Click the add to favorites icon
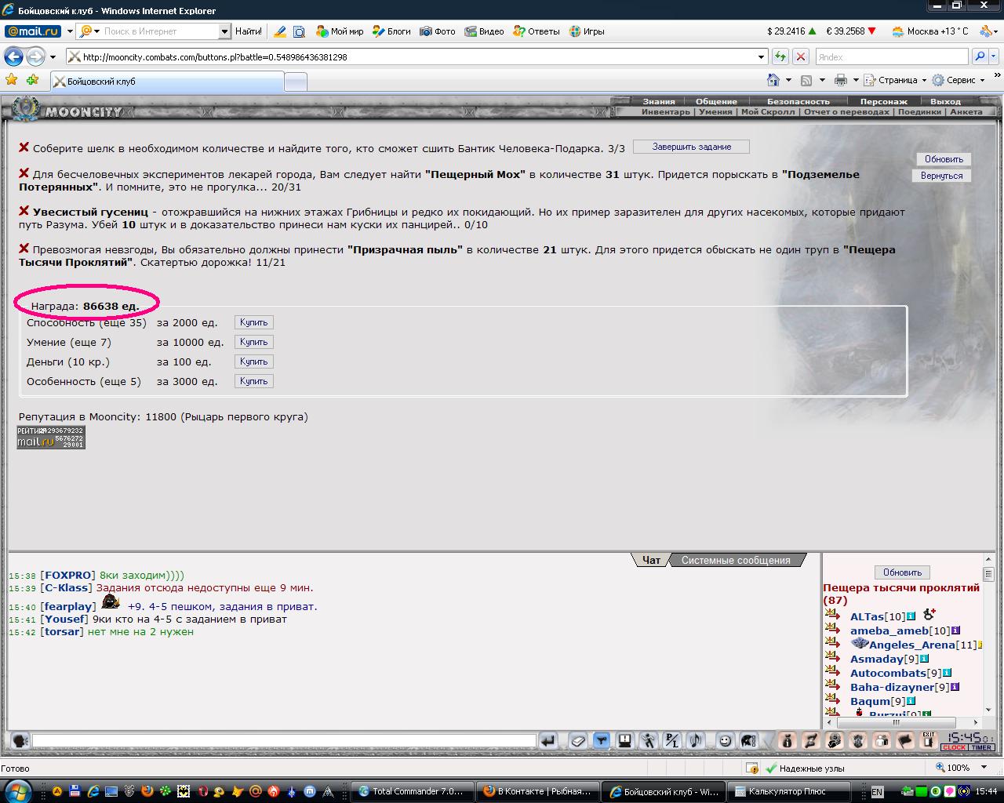Viewport: 1004px width, 803px height. coord(32,80)
